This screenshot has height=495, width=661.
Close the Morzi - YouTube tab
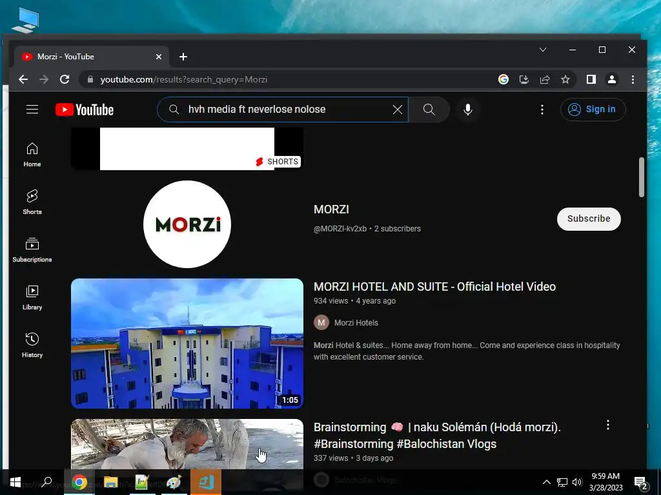[159, 57]
